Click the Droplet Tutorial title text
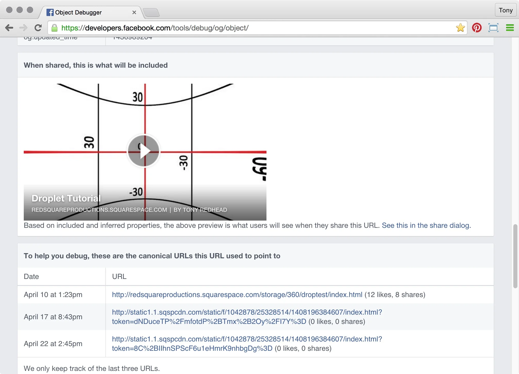 [66, 198]
